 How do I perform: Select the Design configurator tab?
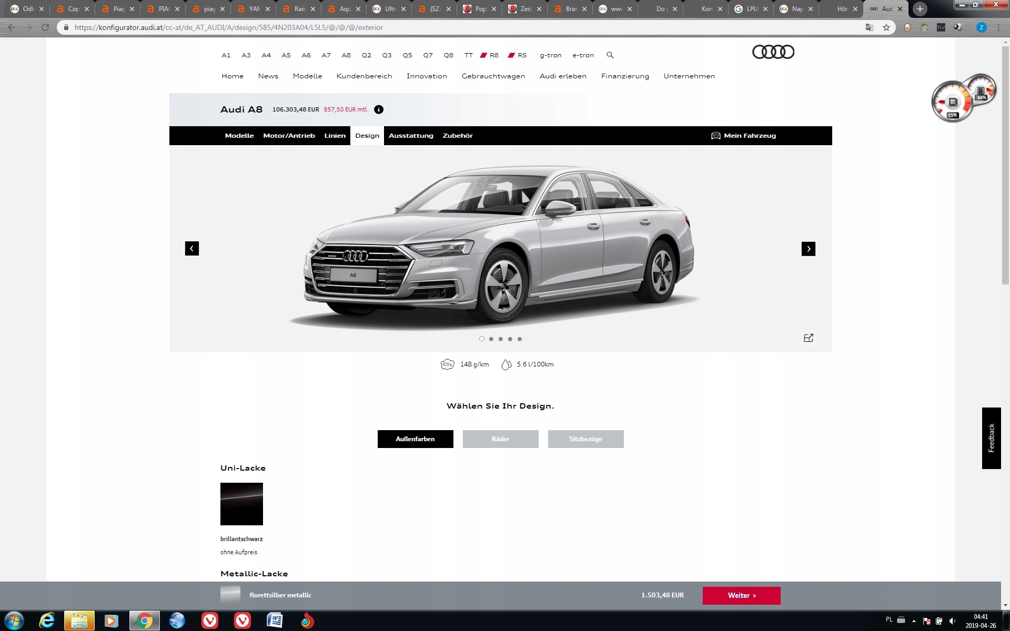(x=367, y=136)
